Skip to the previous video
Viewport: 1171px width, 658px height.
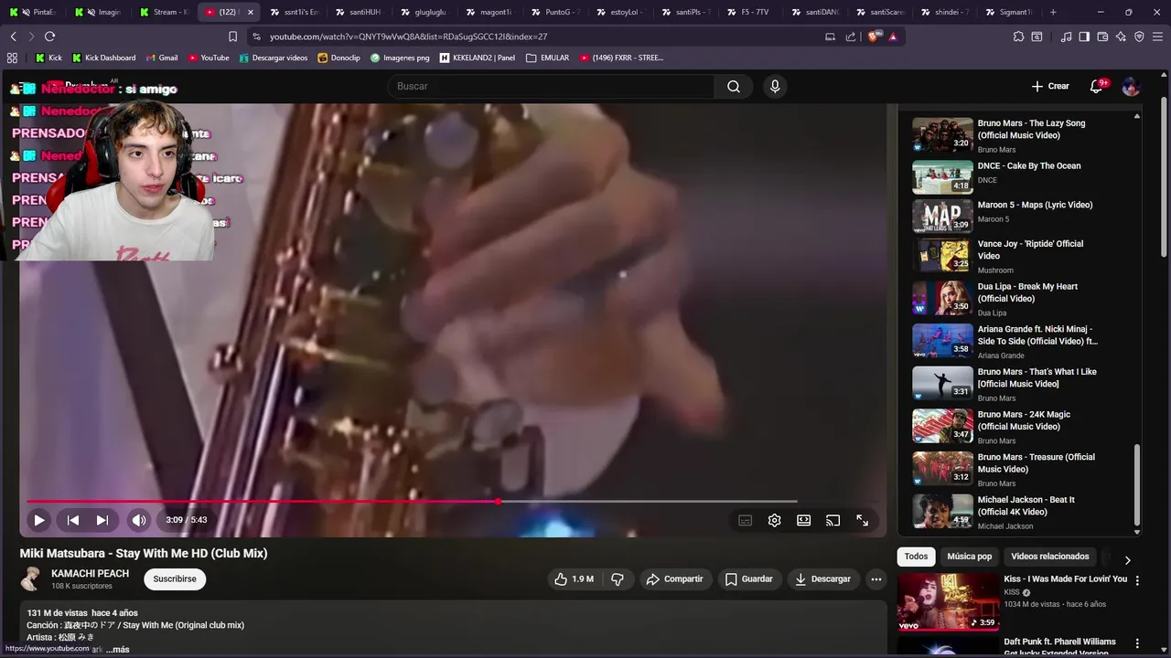click(x=73, y=520)
